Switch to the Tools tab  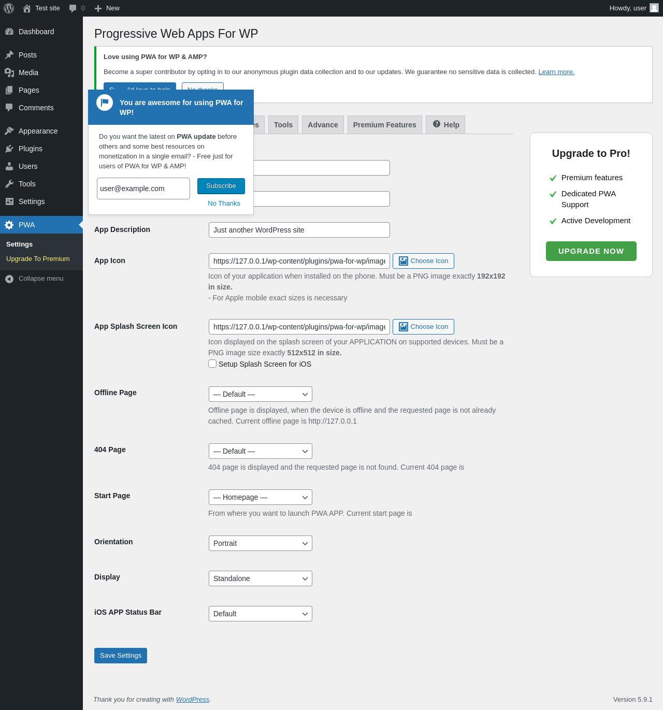pos(283,125)
